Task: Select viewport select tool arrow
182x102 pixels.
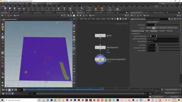Action: pos(3,34)
